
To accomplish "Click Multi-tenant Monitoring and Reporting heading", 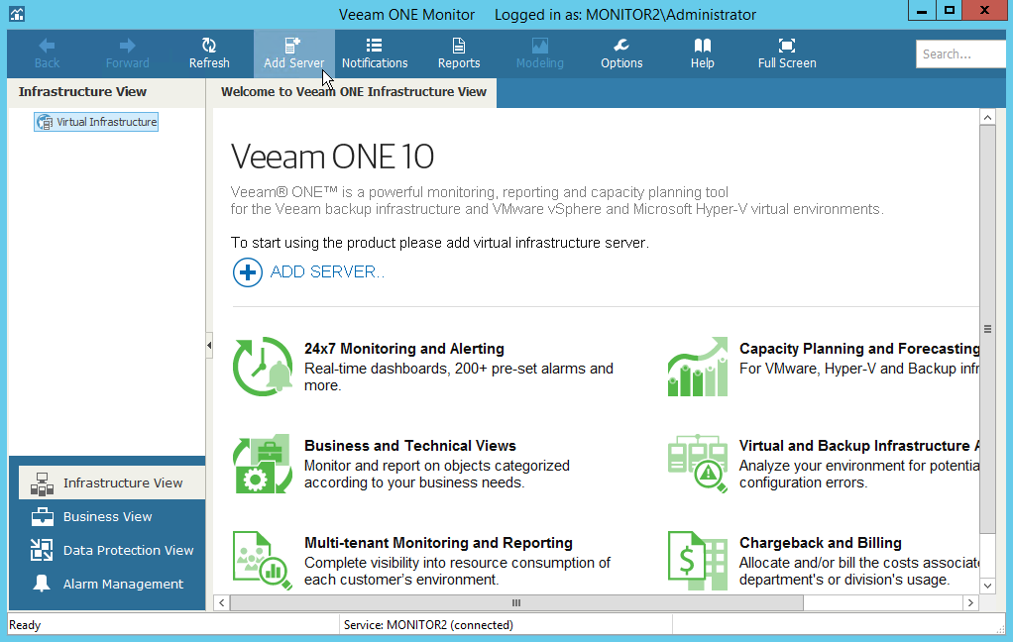I will click(439, 543).
